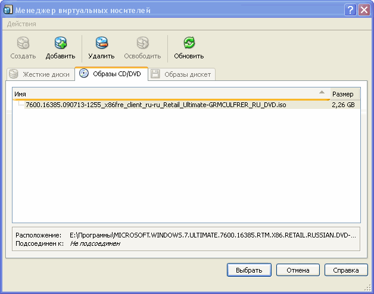Click the hard disk tab icon
Viewport: 374px width, 294px height.
(x=14, y=74)
